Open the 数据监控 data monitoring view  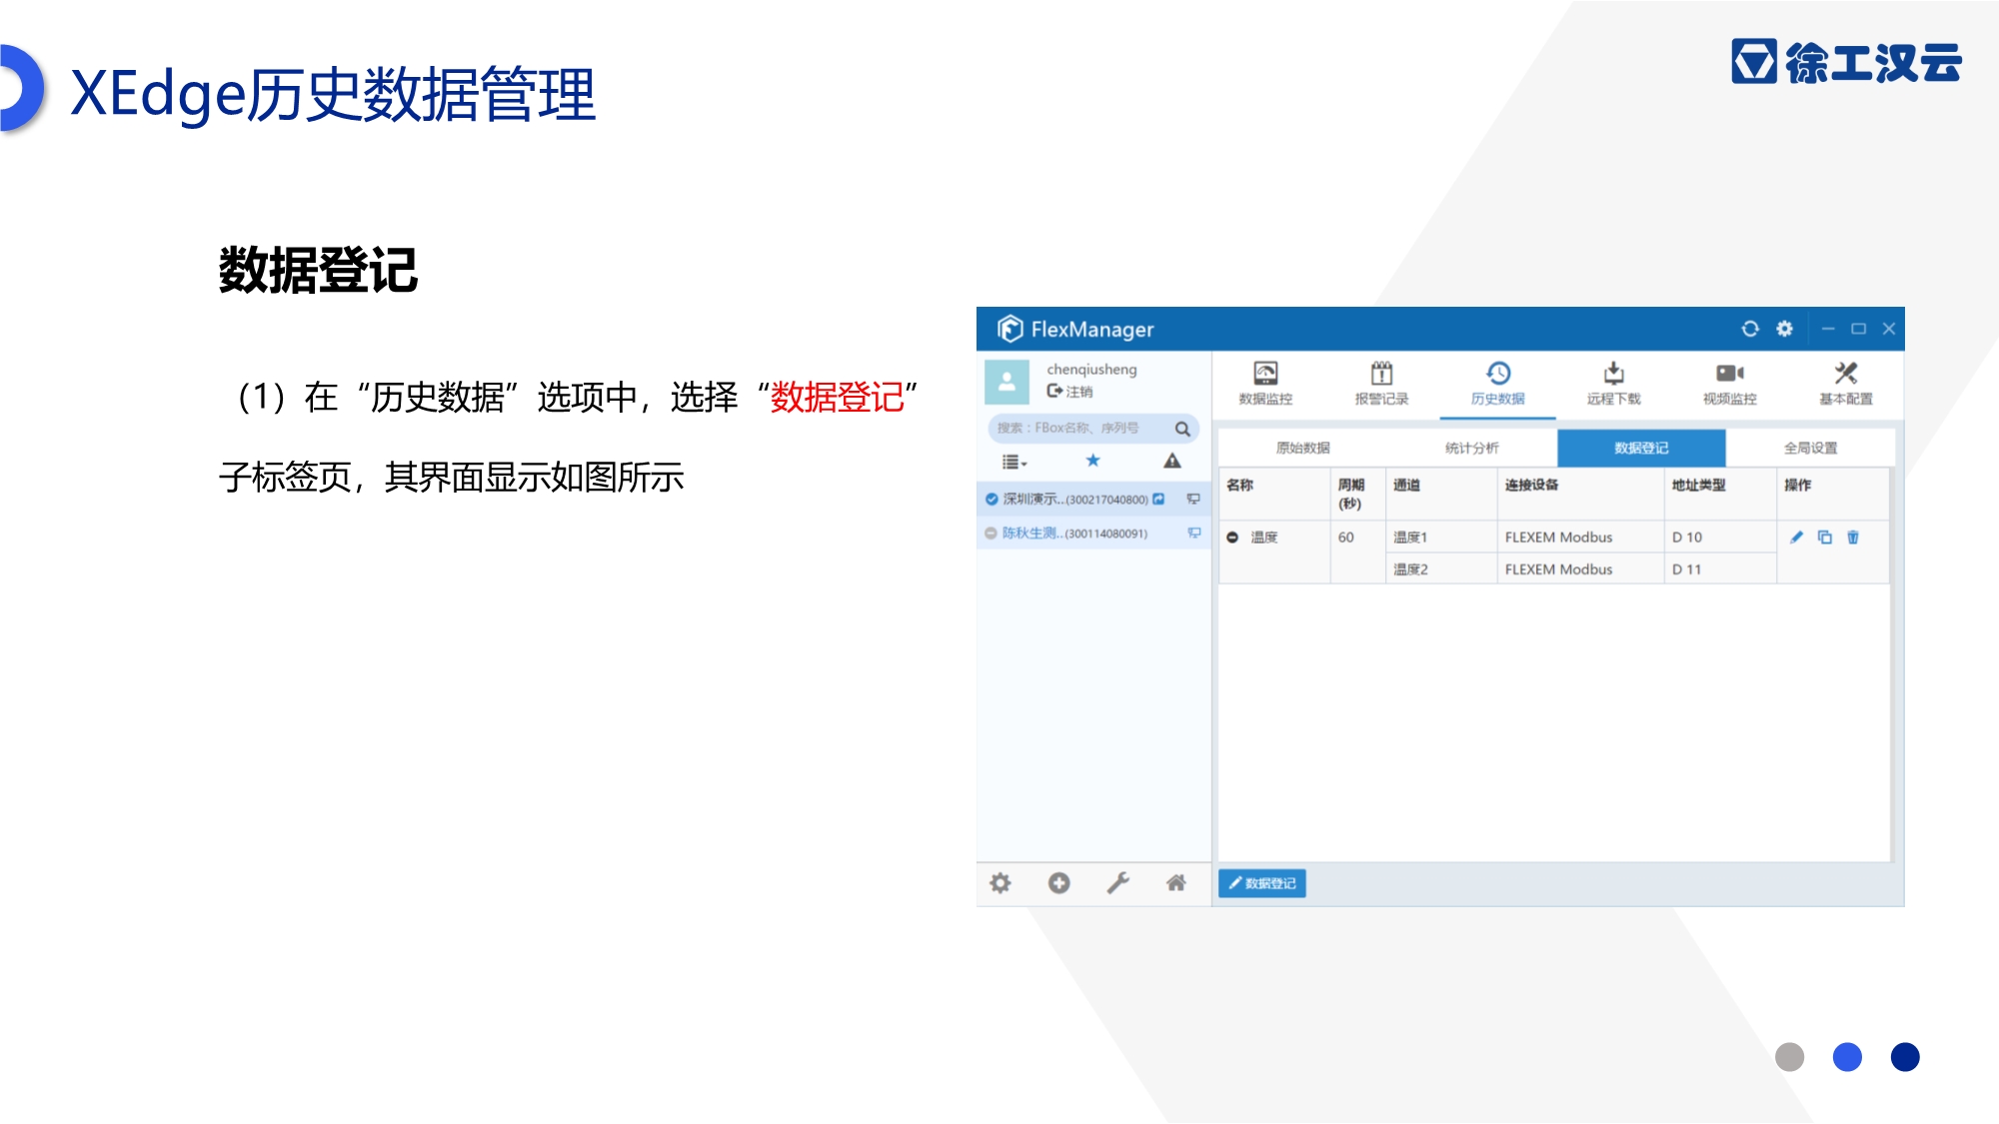[x=1265, y=384]
